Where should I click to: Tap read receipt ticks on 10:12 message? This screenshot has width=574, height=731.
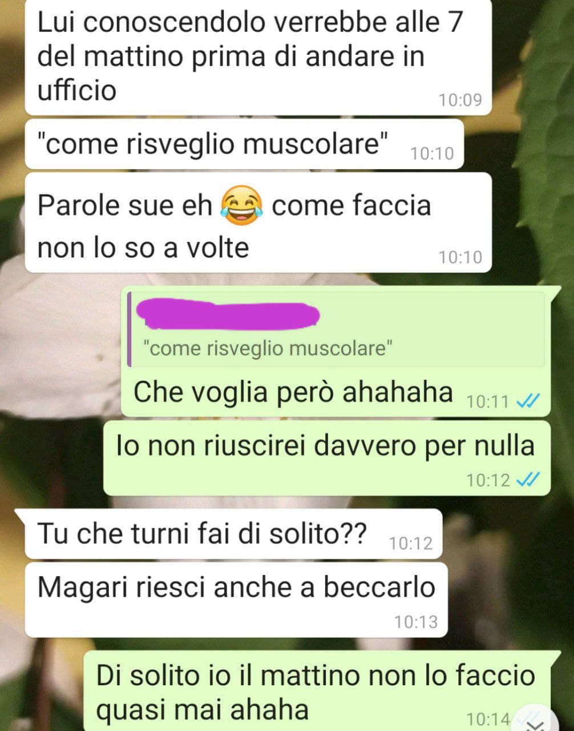[x=527, y=480]
